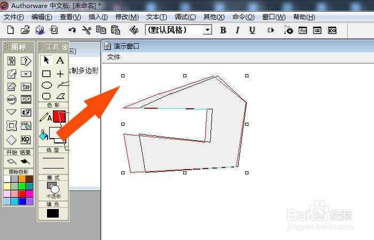
Task: Click the Copy toolbar icon
Action: (x=101, y=30)
